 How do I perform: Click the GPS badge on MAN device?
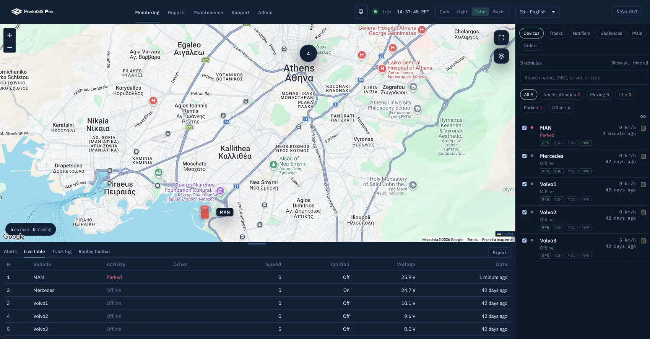pyautogui.click(x=545, y=143)
